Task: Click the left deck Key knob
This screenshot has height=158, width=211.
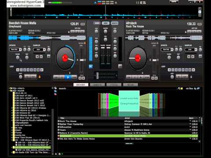Action: coord(27,57)
